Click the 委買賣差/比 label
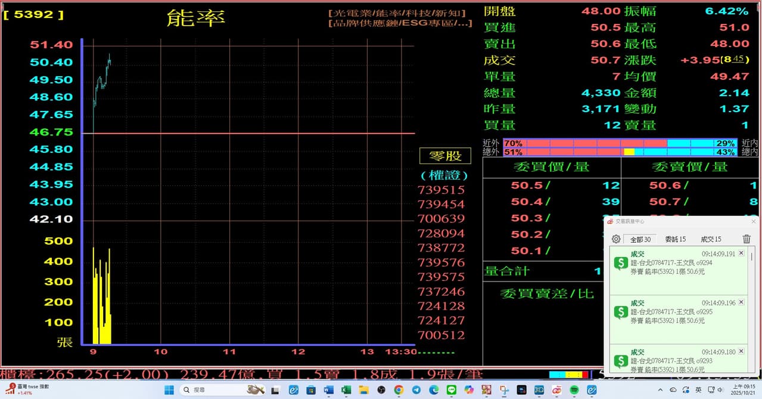This screenshot has height=399, width=762. tap(547, 293)
